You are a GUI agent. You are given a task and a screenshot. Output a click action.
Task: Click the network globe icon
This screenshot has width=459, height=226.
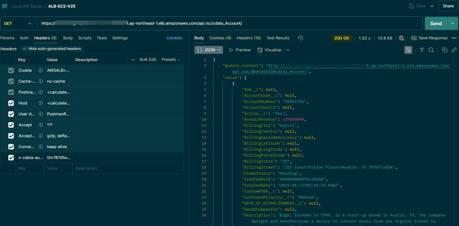402,38
